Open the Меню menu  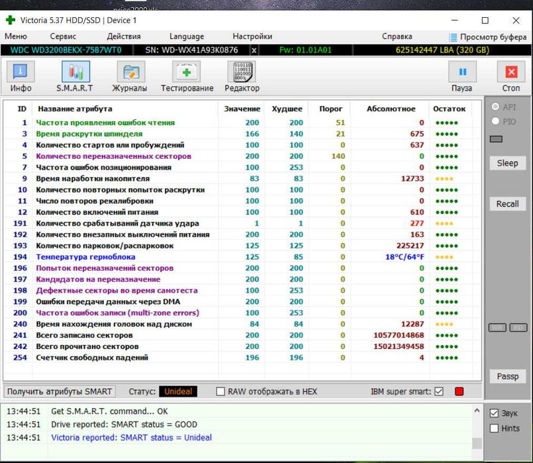point(16,36)
